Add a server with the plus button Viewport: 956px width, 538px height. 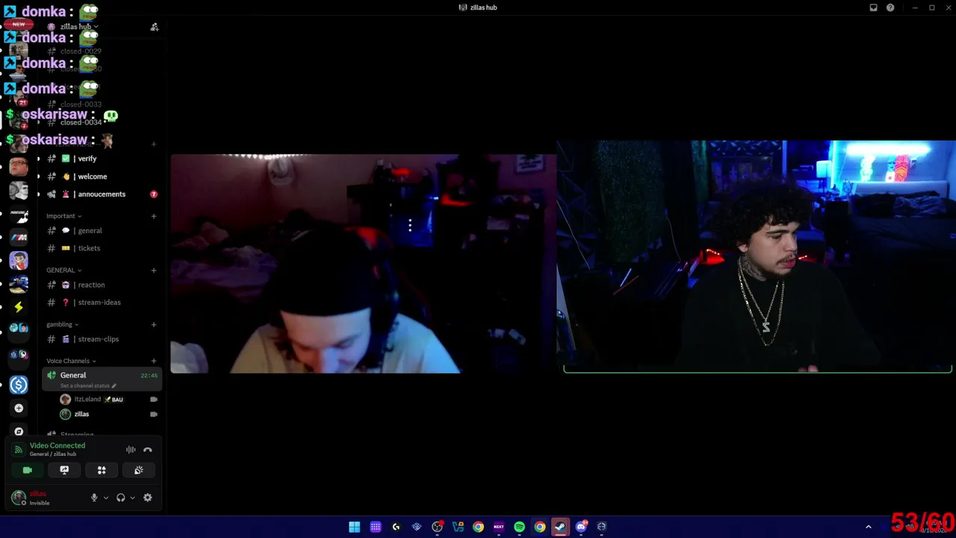(19, 408)
